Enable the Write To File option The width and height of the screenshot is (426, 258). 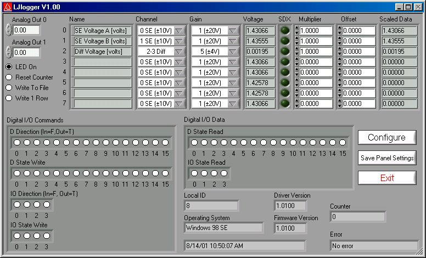coord(9,88)
